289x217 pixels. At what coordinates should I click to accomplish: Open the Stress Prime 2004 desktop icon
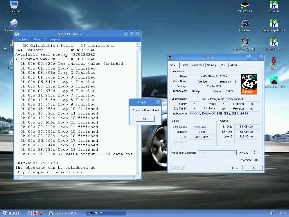(274, 82)
